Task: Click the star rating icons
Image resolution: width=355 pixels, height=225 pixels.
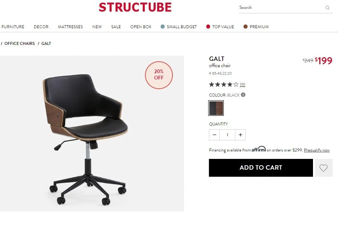Action: [224, 85]
